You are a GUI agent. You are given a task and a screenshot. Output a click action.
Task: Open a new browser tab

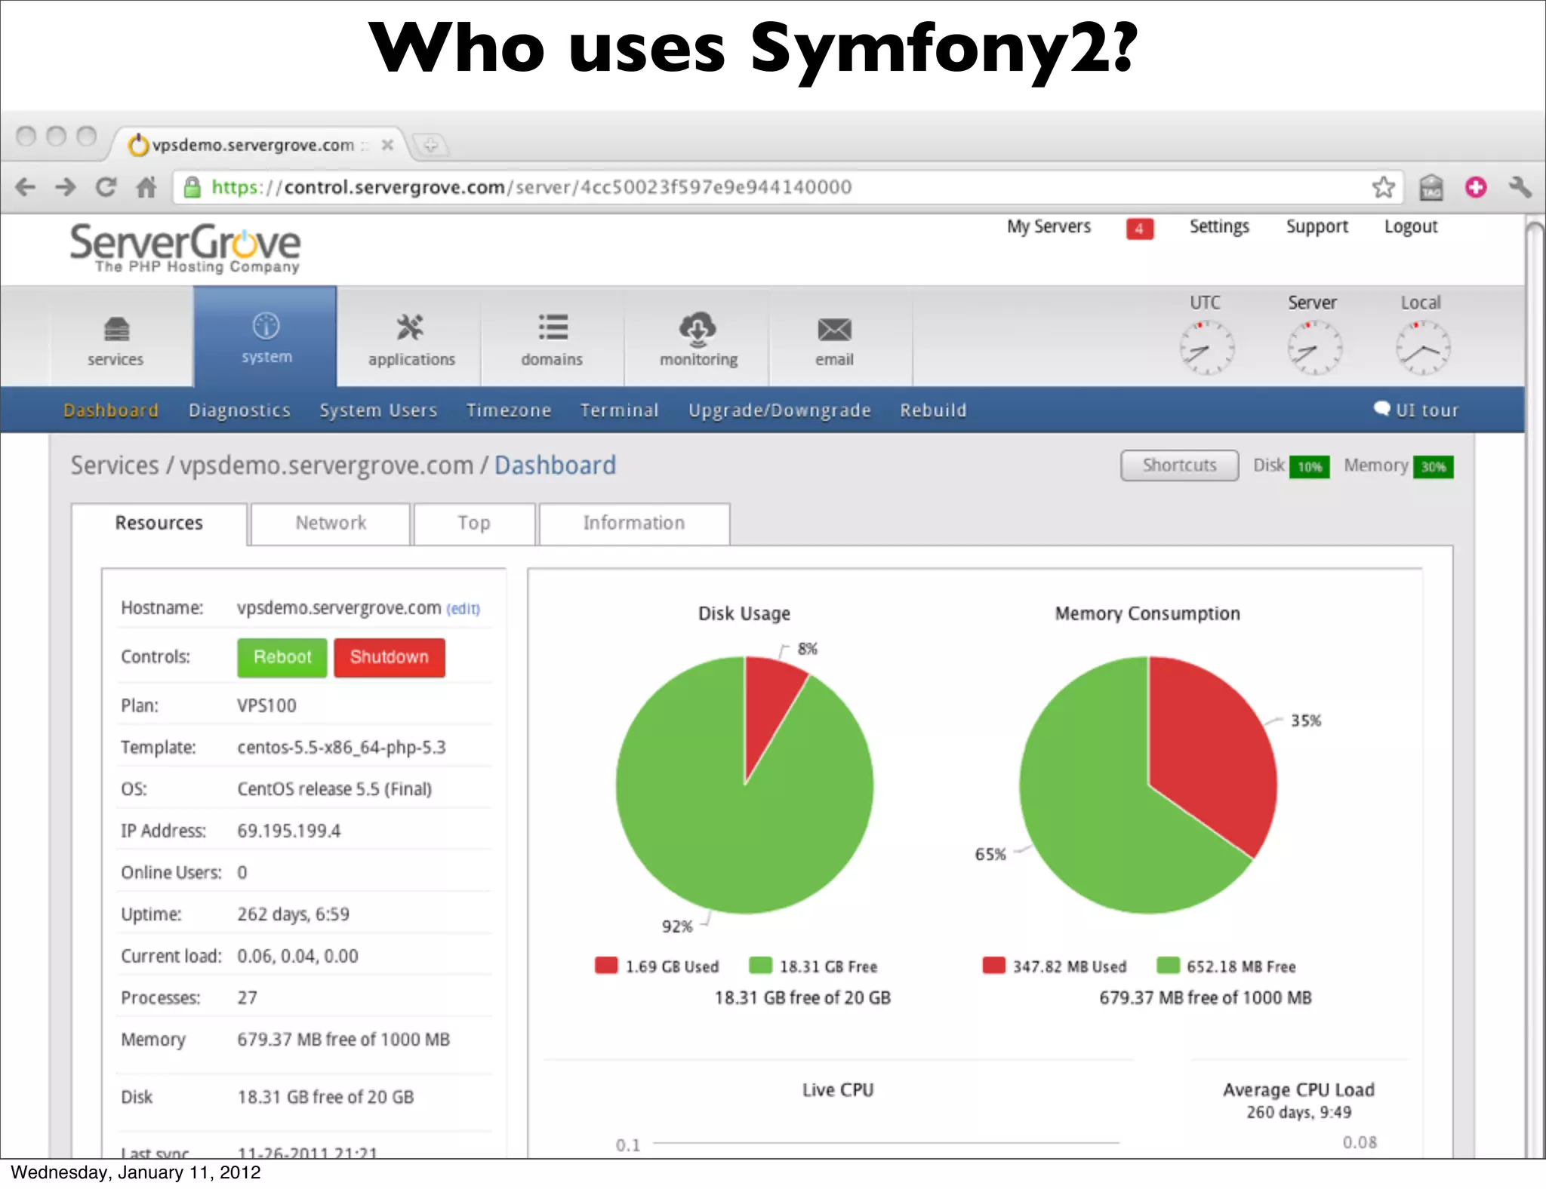pyautogui.click(x=430, y=144)
